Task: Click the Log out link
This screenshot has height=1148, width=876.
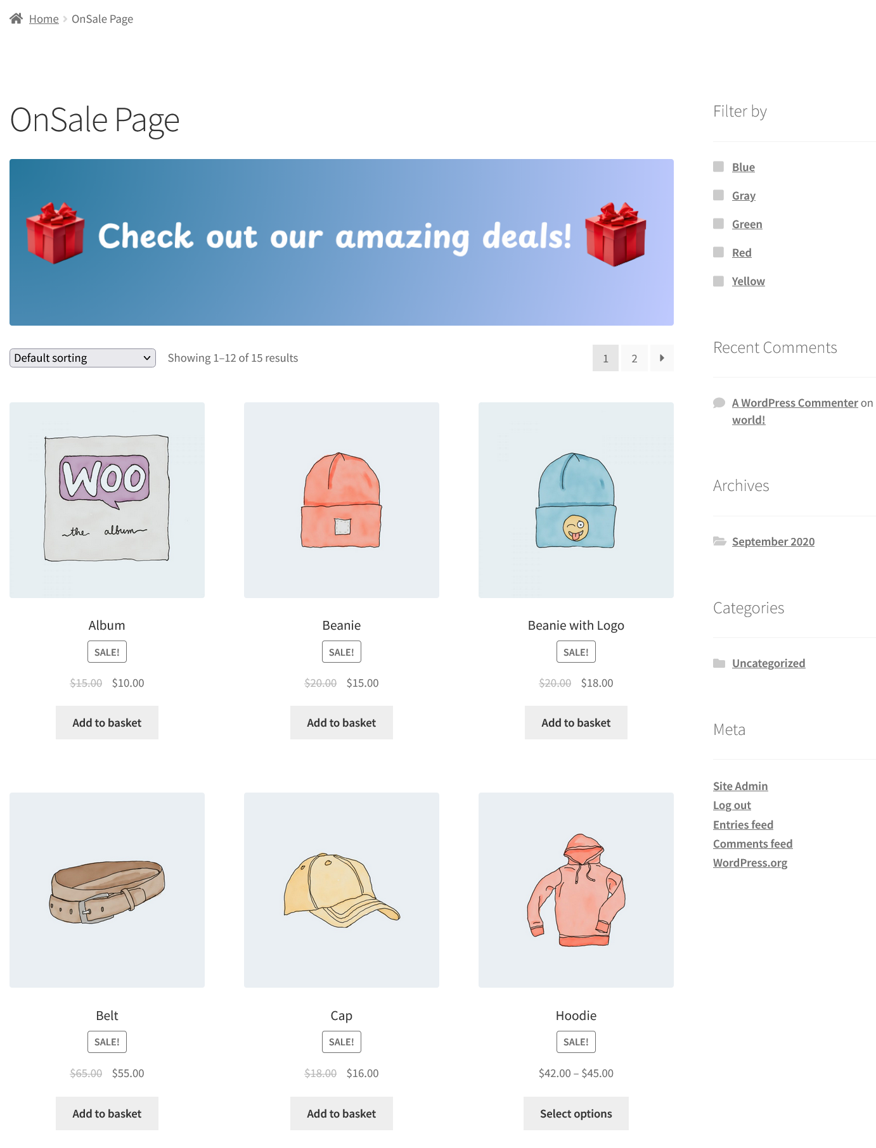Action: pyautogui.click(x=732, y=805)
